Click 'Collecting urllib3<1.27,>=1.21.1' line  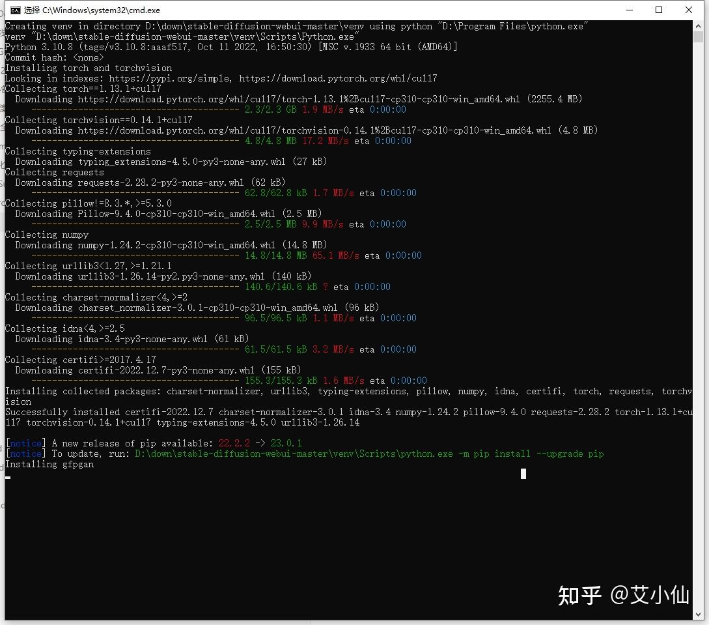point(89,266)
